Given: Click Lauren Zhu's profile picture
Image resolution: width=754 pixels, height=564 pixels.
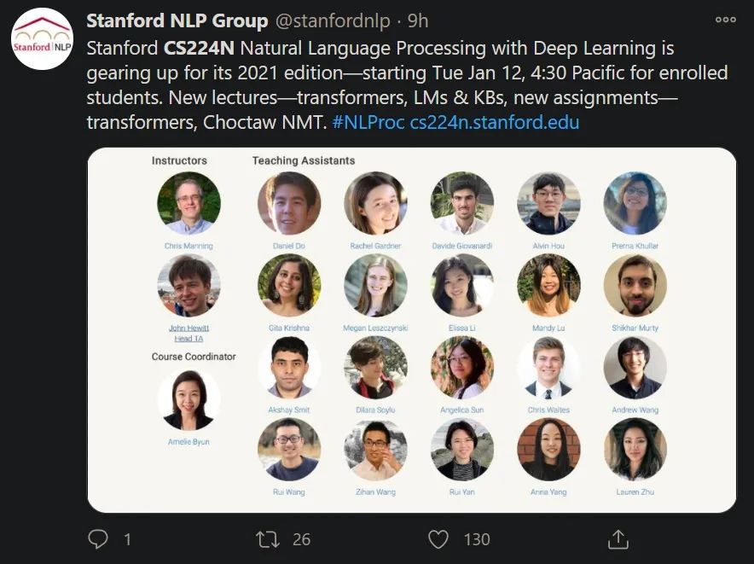Looking at the screenshot, I should click(635, 450).
